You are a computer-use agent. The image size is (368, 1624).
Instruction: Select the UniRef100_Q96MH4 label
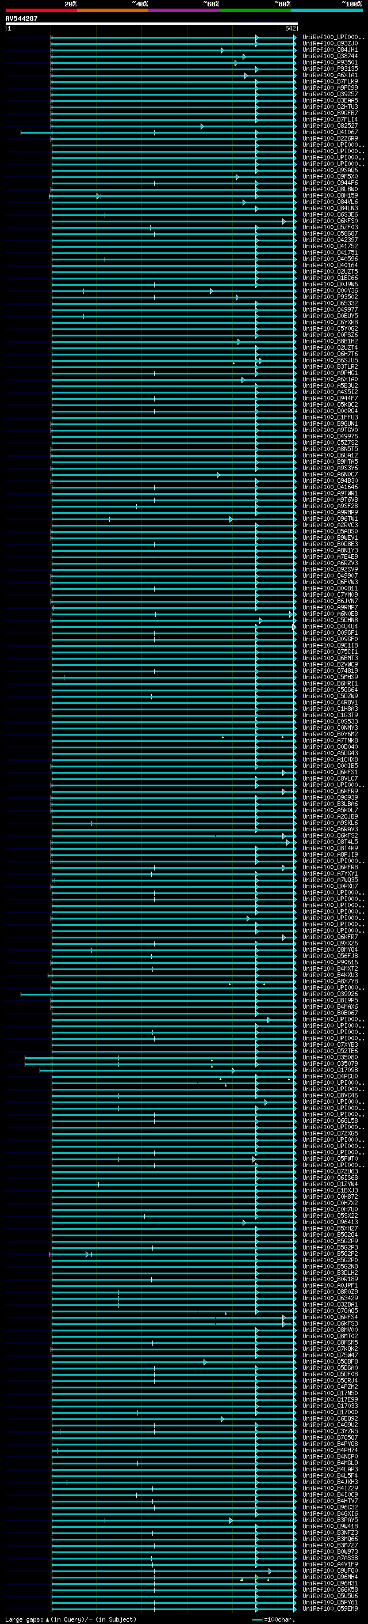point(330,1577)
